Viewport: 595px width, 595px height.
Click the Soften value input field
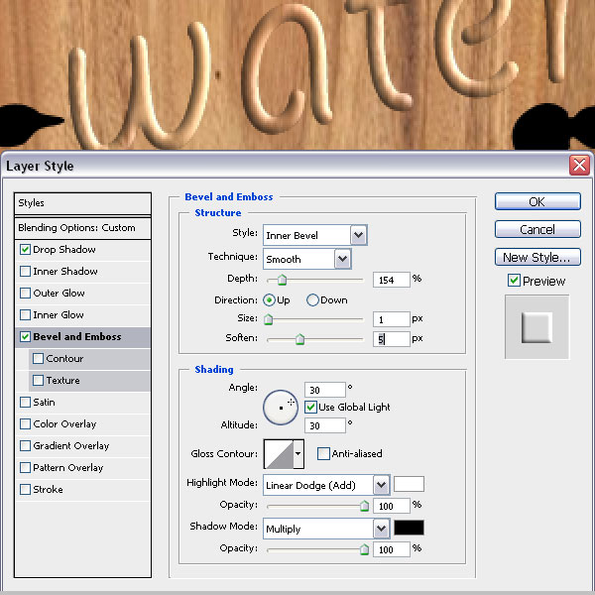pyautogui.click(x=392, y=339)
